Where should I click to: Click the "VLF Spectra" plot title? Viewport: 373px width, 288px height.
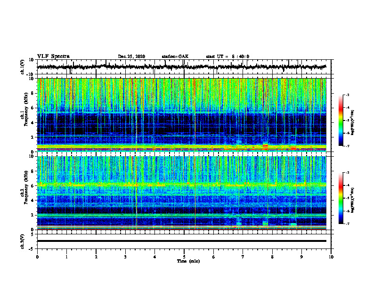[x=53, y=56]
